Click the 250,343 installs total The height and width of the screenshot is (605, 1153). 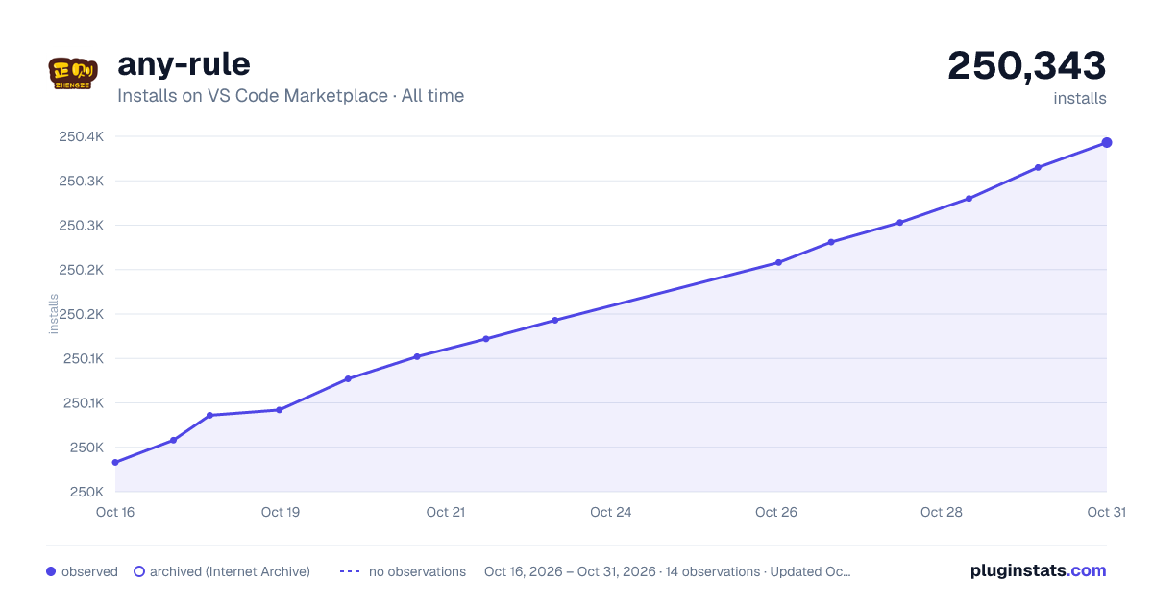(x=1026, y=66)
